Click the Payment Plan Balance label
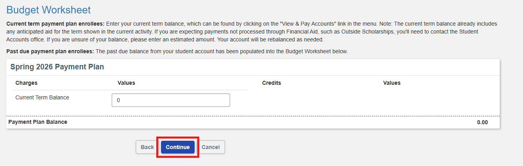This screenshot has height=166, width=523. tap(37, 122)
